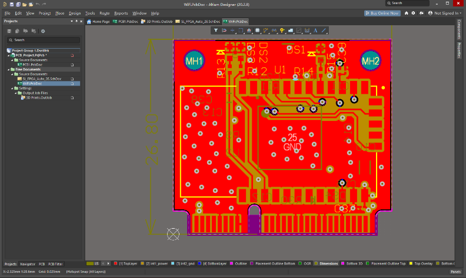466x278 pixels.
Task: Open the Properties side panel
Action: tap(459, 50)
